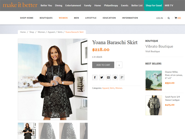Click Skirts breadcrumb link
Image resolution: width=185 pixels, height=139 pixels.
[x=60, y=32]
